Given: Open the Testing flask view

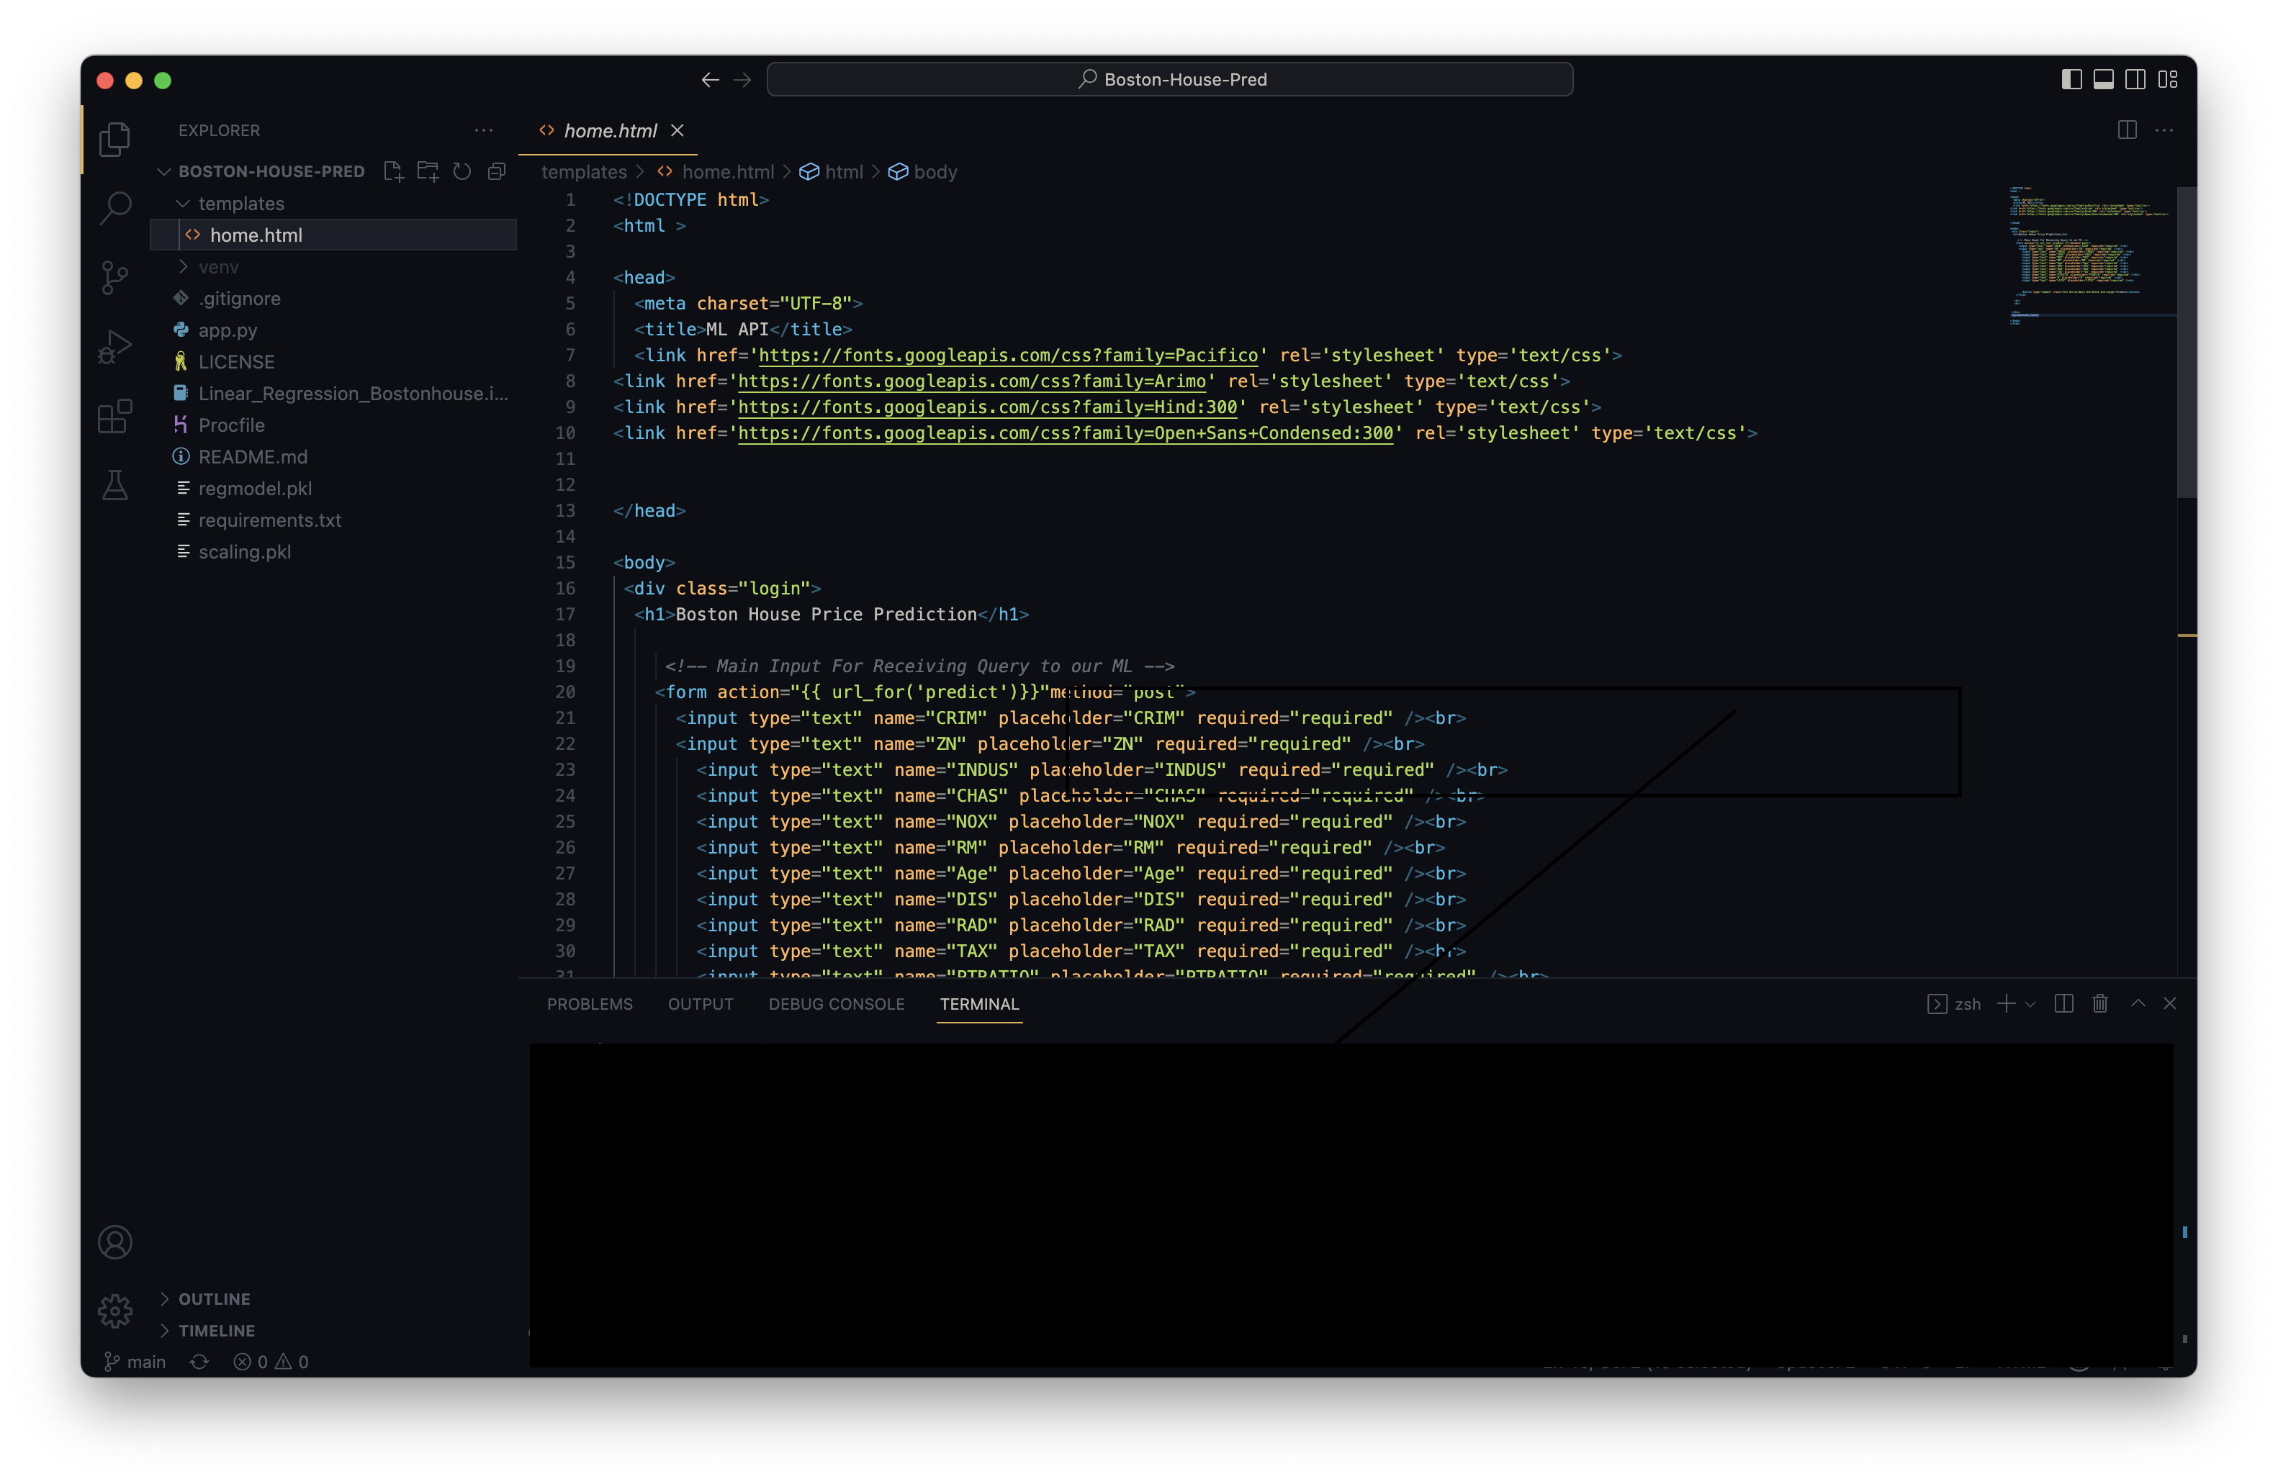Looking at the screenshot, I should coord(115,486).
